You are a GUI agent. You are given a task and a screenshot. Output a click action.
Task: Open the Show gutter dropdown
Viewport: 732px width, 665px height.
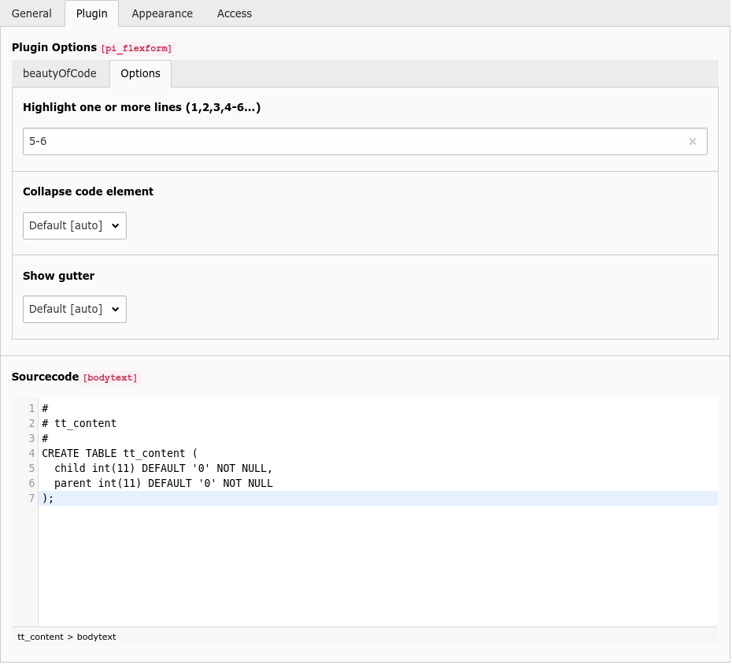(x=75, y=309)
